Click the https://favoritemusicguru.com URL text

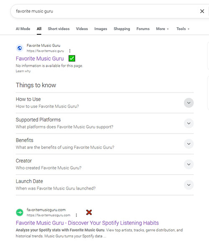(48, 215)
